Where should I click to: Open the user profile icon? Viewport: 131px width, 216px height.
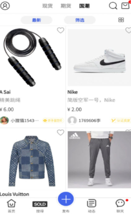tap(5, 6)
